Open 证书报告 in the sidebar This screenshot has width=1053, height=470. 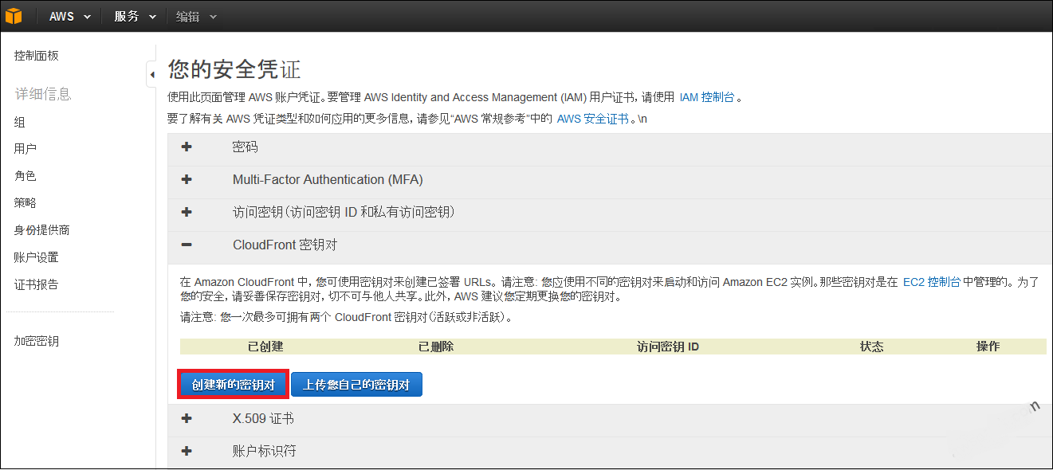[x=37, y=284]
